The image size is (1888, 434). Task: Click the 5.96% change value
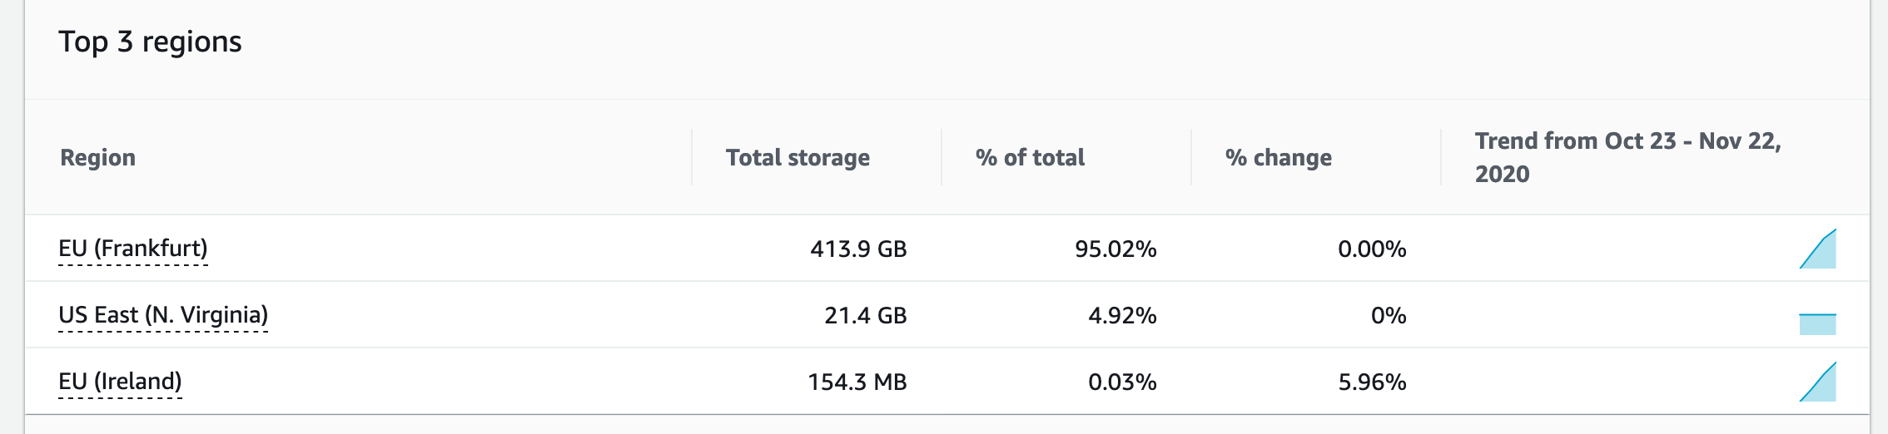pyautogui.click(x=1372, y=382)
